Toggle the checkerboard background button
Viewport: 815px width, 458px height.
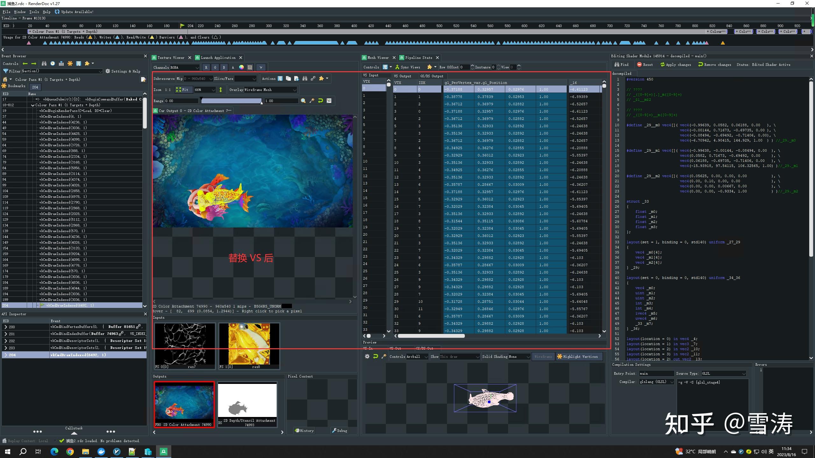pos(250,67)
